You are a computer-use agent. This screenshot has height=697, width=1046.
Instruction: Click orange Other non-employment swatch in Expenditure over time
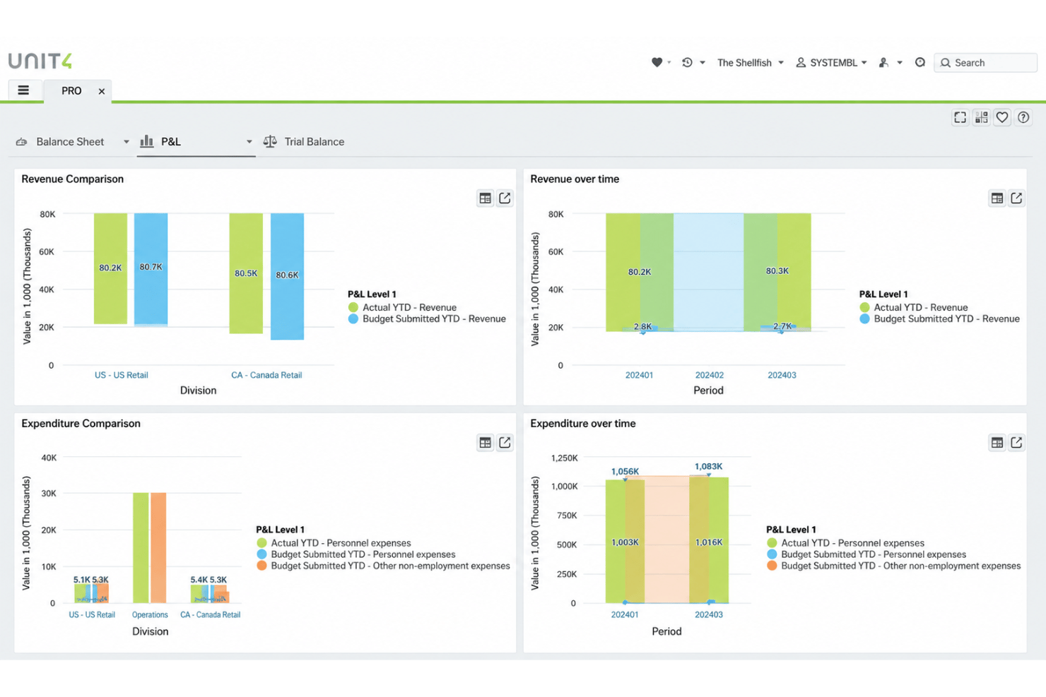pyautogui.click(x=772, y=566)
